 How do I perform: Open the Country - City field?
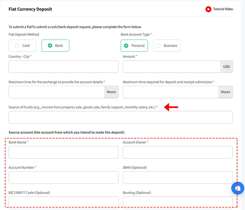[x=64, y=67]
